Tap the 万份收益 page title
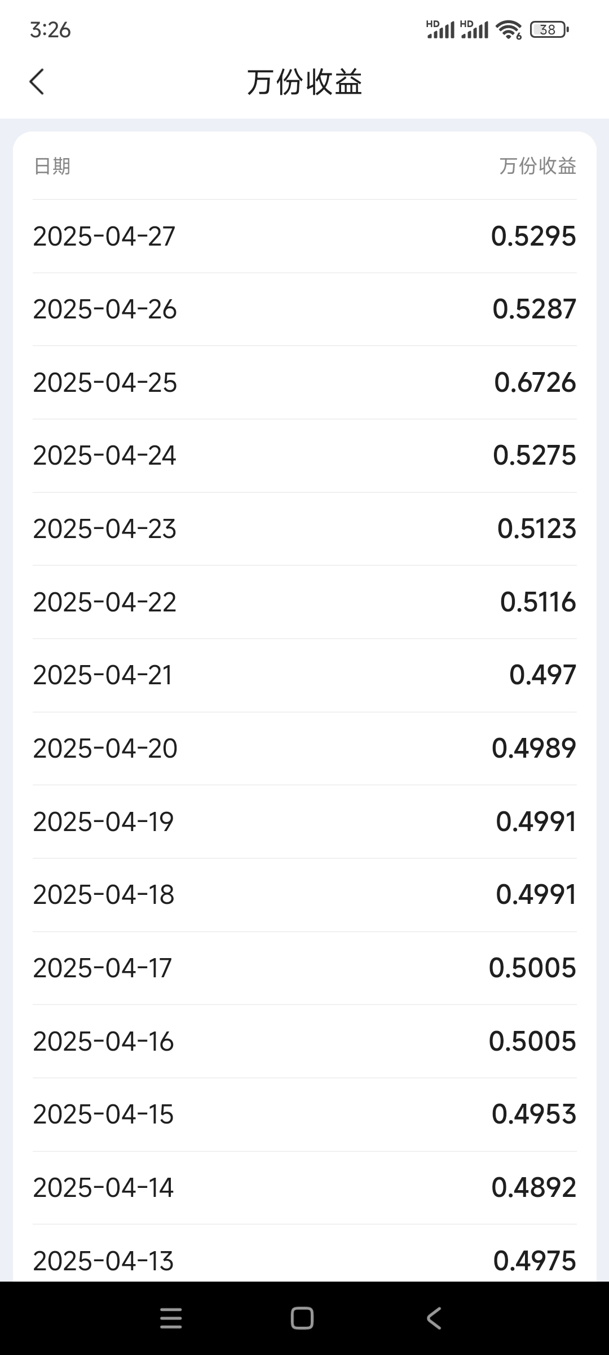 tap(304, 82)
